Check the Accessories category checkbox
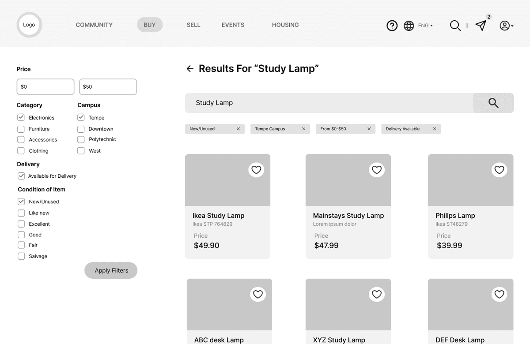This screenshot has width=530, height=344. click(21, 139)
